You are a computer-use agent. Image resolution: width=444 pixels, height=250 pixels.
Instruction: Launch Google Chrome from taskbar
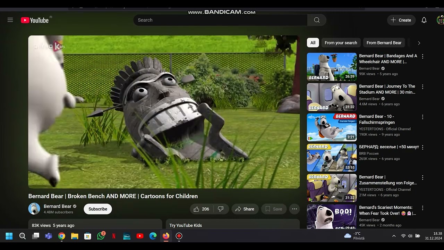tap(62, 236)
